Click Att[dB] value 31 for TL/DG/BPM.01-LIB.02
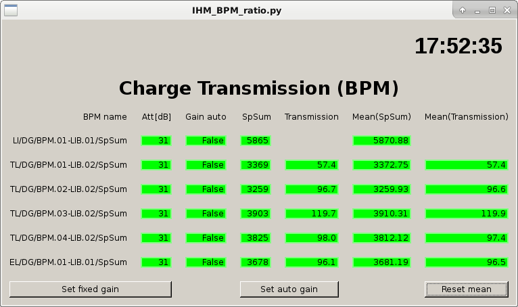Screen dimensions: 518x307 [x=156, y=165]
